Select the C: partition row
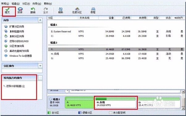The height and width of the screenshot is (116, 186). pos(116,36)
